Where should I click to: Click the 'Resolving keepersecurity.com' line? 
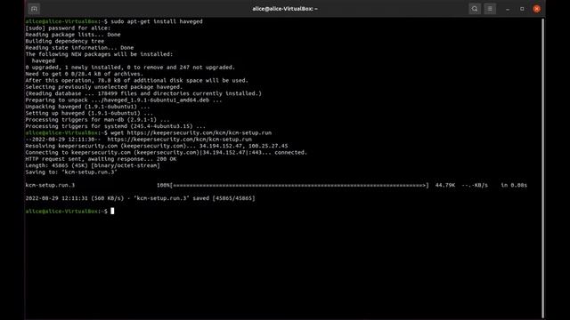[x=157, y=146]
